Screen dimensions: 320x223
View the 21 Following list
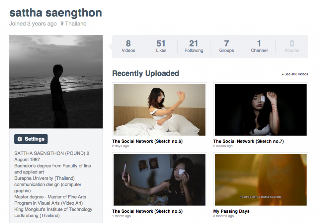(x=194, y=46)
